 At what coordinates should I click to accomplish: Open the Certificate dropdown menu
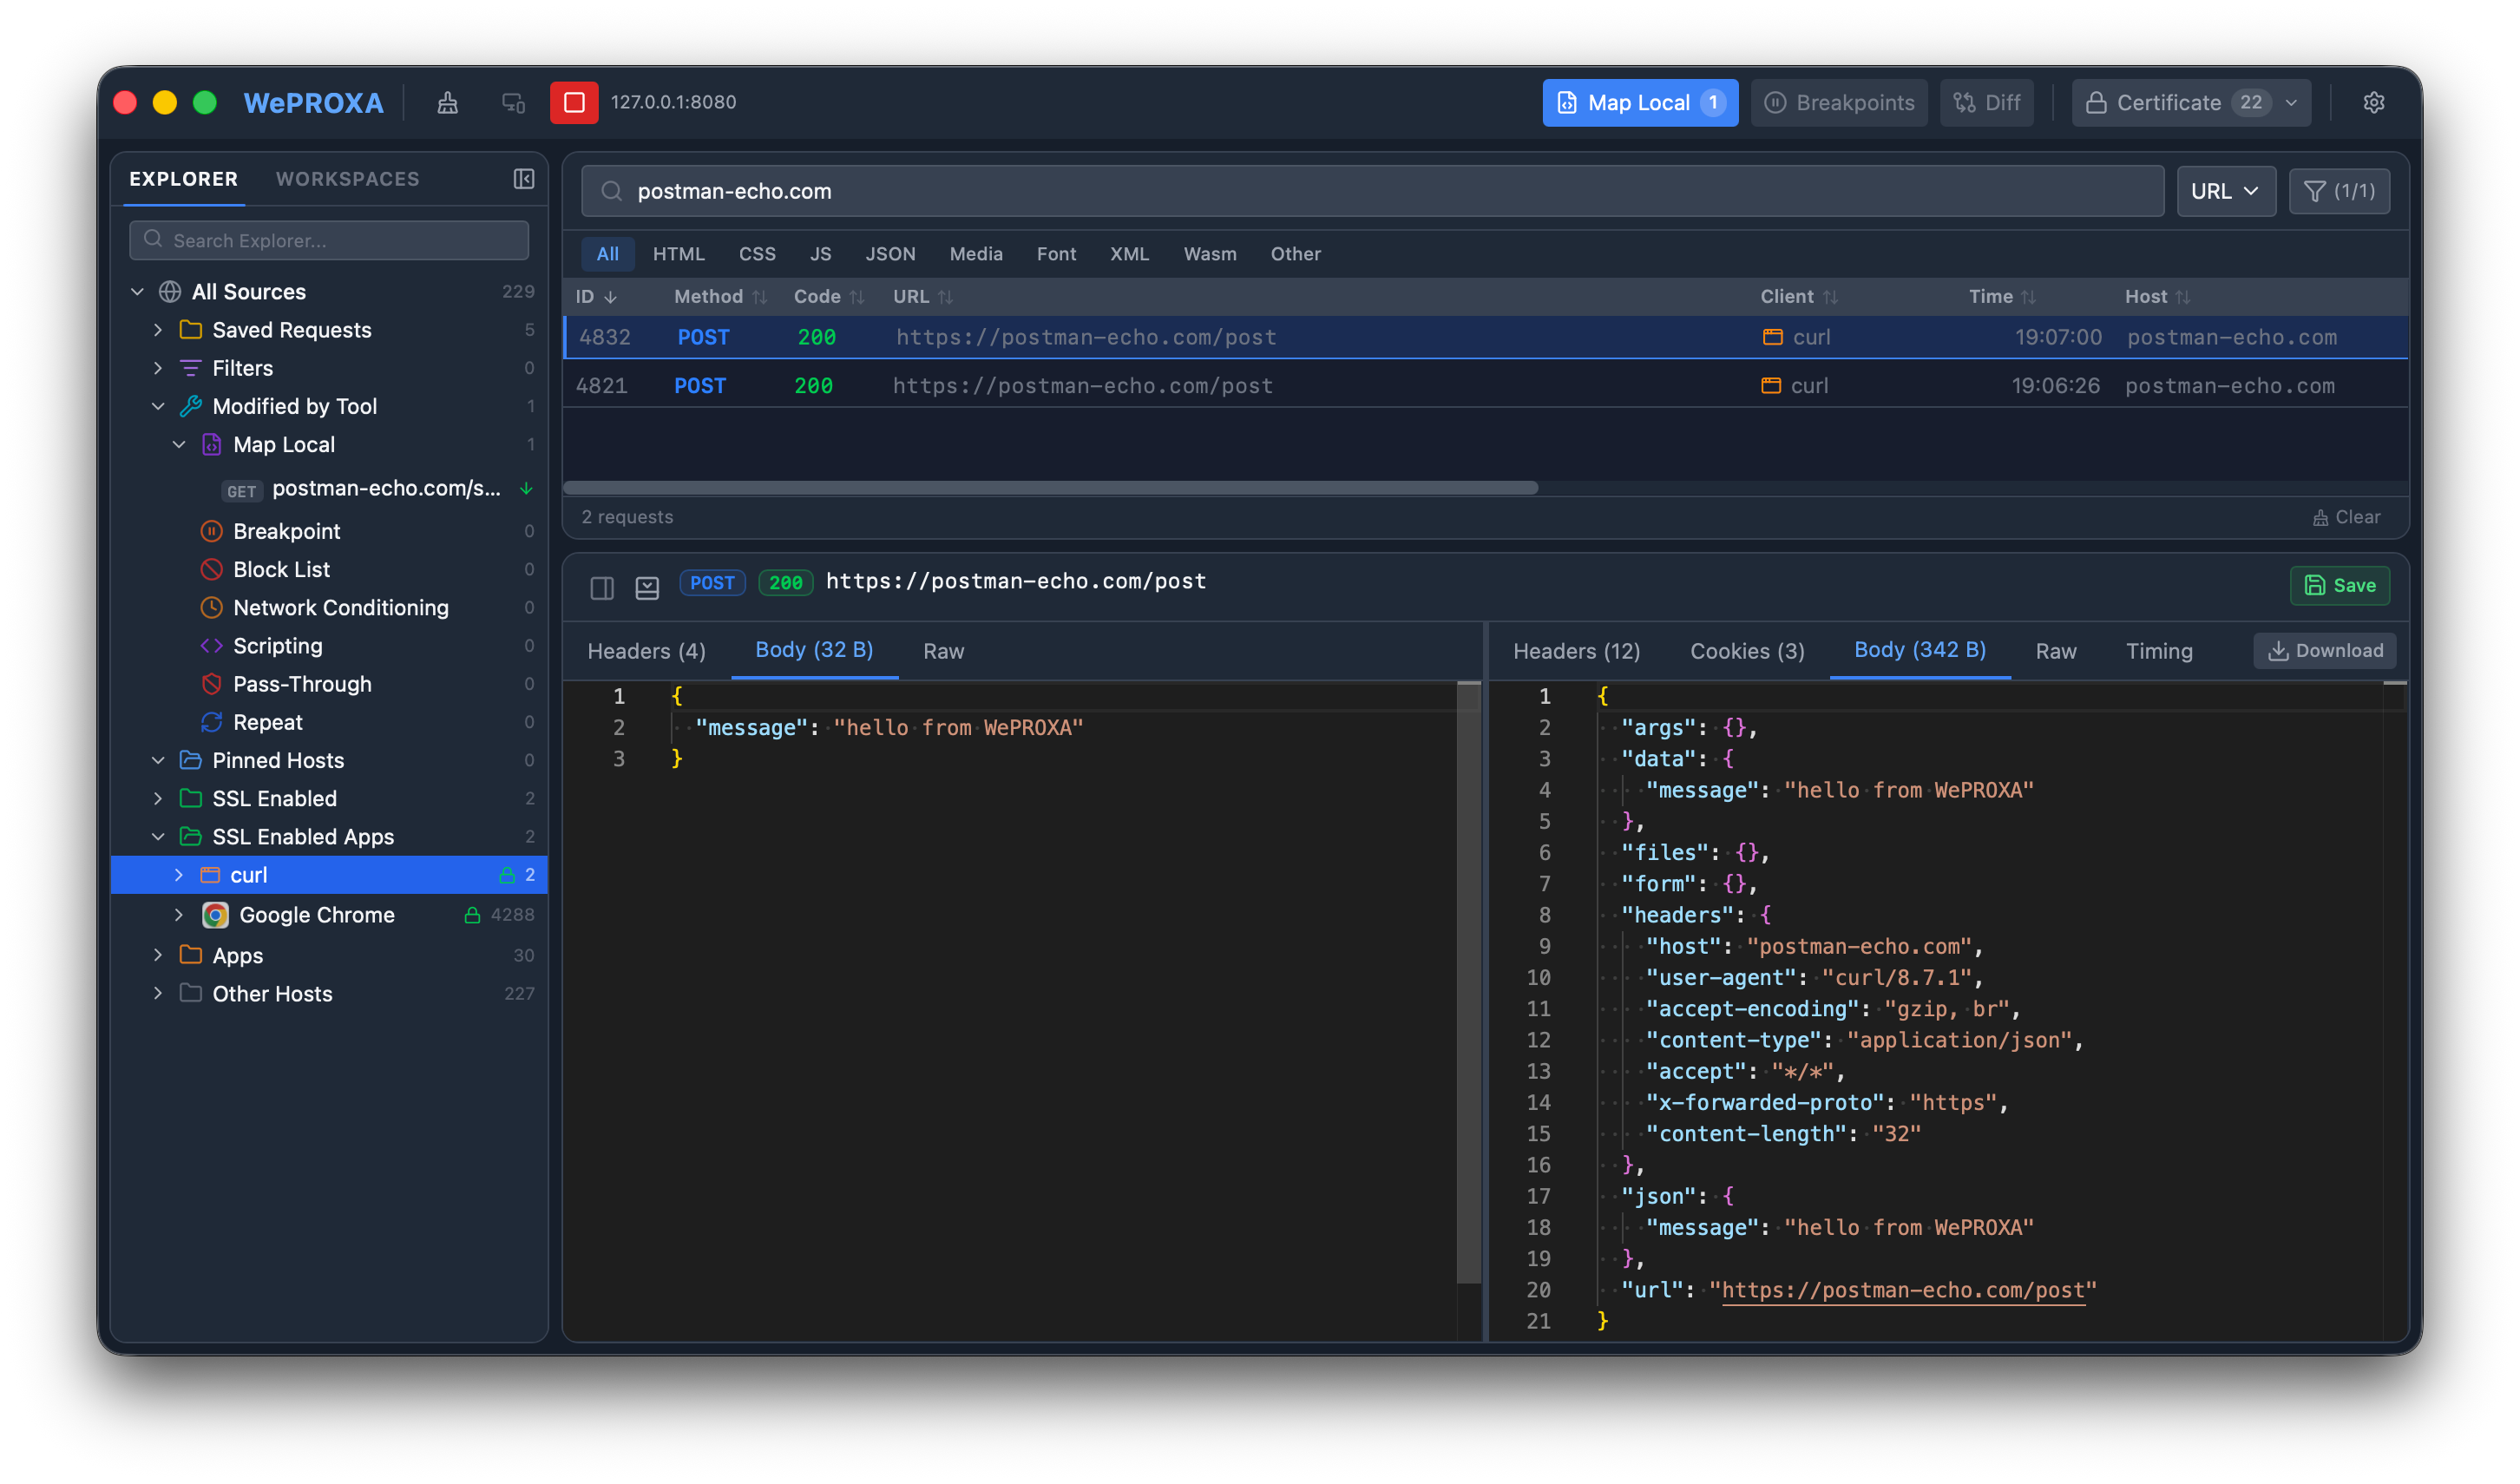[x=2191, y=103]
